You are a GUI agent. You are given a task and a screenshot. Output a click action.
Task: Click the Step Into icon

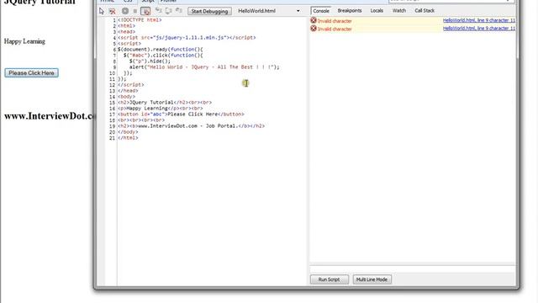(x=159, y=11)
